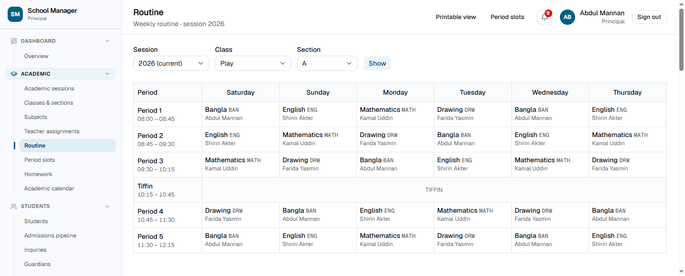Open Homework in the sidebar
The image size is (685, 276).
(x=67, y=174)
